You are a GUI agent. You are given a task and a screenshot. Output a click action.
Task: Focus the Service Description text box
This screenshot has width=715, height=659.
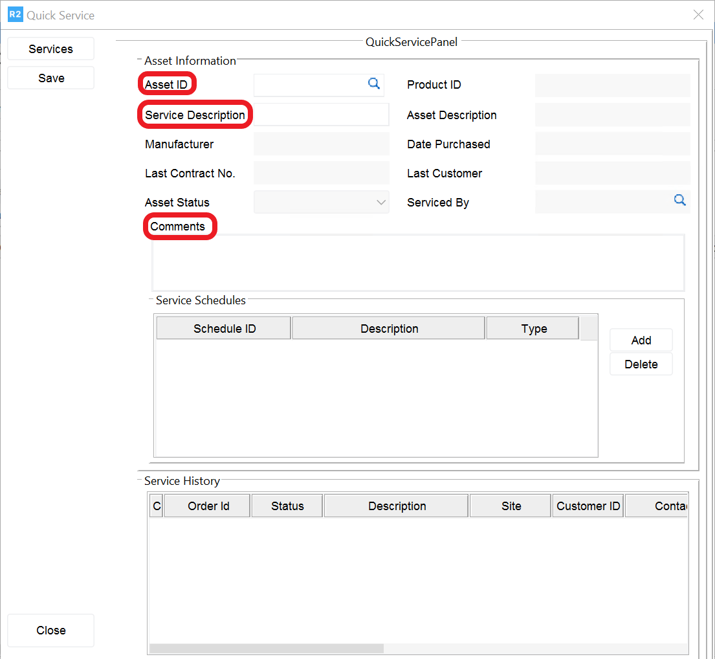tap(322, 114)
